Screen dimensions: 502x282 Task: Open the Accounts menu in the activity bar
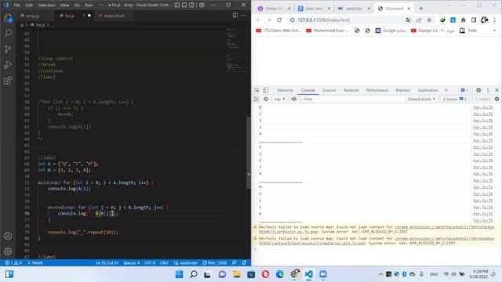8,236
